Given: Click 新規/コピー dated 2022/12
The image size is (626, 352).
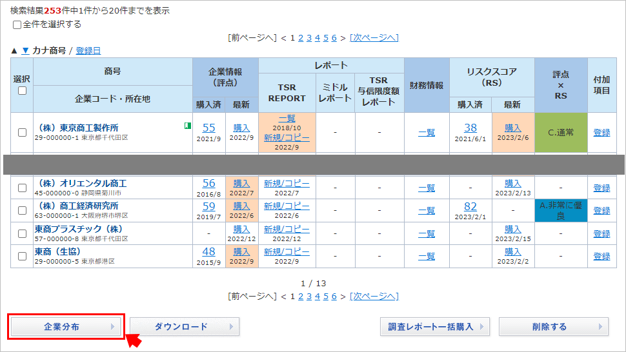Looking at the screenshot, I should click(x=287, y=230).
